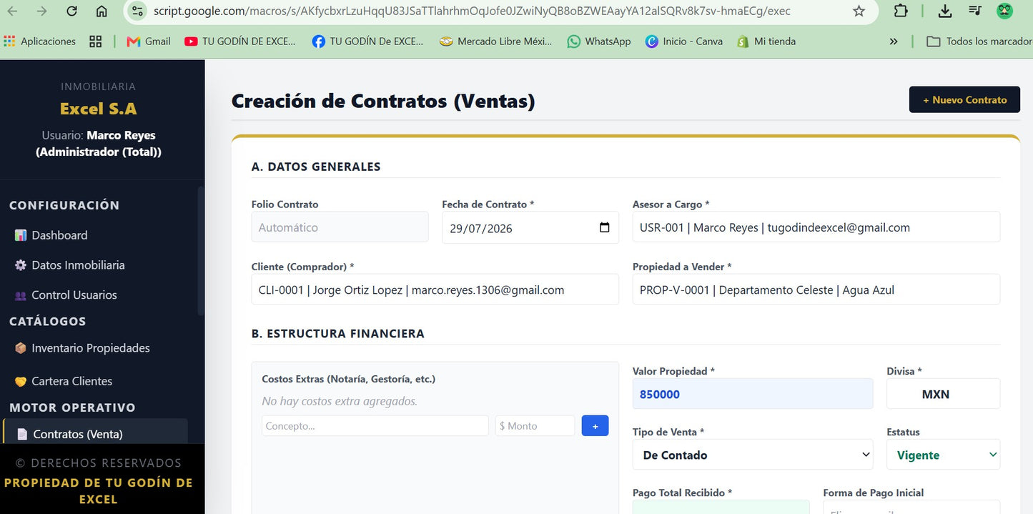Screen dimensions: 1033x514
Task: Click the $ Monto field
Action: pyautogui.click(x=535, y=425)
